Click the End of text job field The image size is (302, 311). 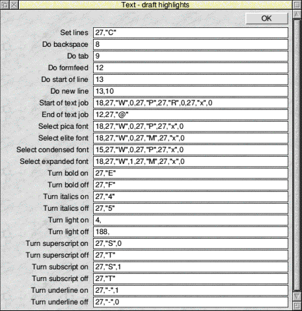191,115
